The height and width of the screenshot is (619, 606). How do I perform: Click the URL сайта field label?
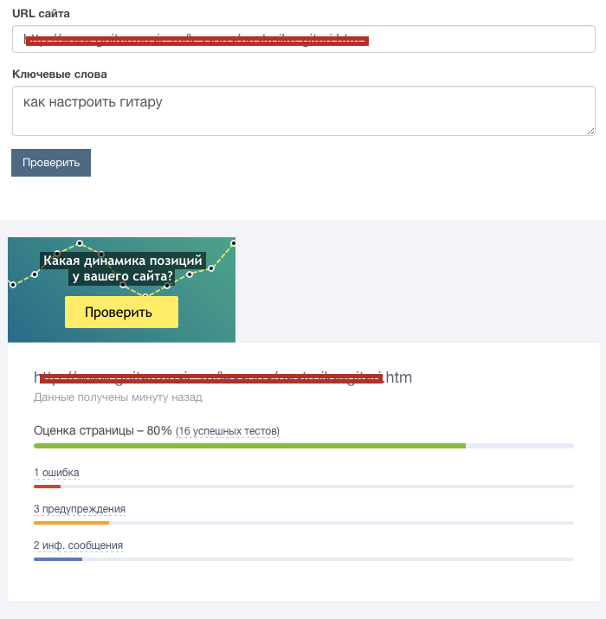pyautogui.click(x=42, y=14)
